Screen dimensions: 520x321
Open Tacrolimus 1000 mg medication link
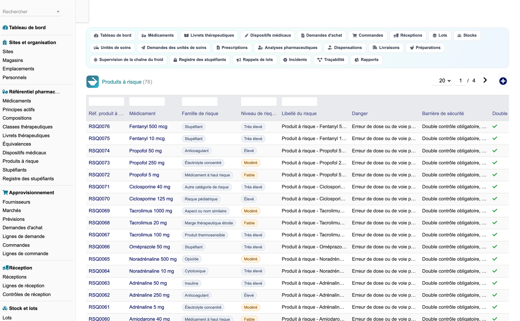click(151, 211)
